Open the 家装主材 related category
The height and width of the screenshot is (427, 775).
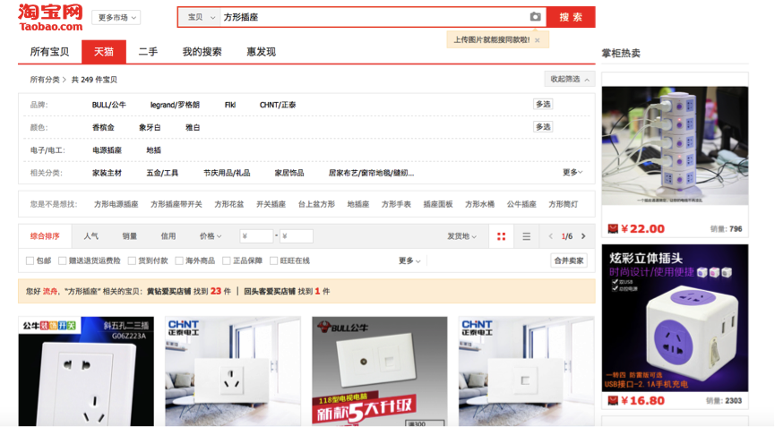click(x=107, y=173)
